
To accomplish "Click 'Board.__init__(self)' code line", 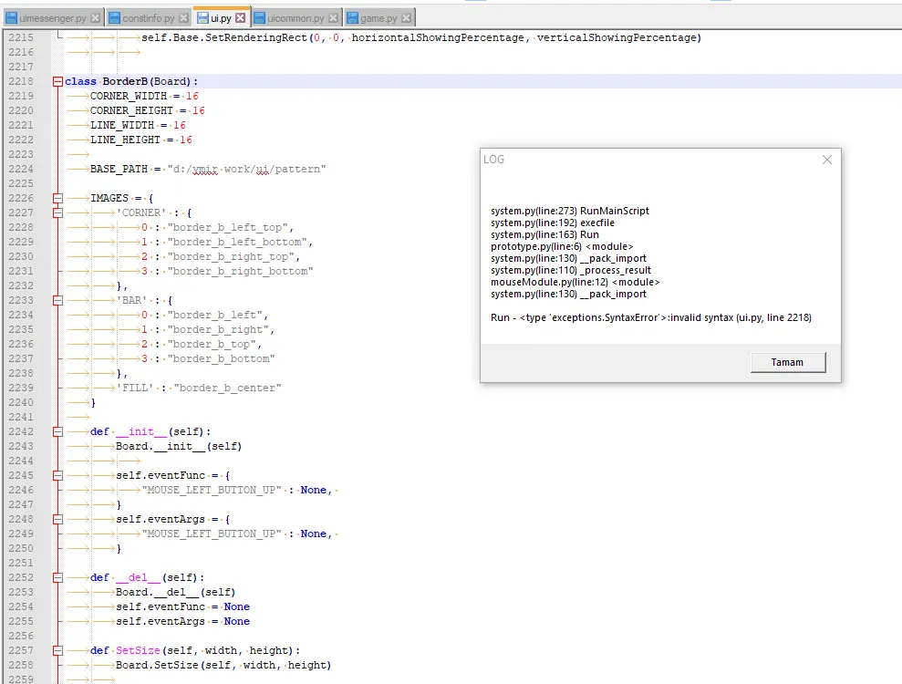I will pyautogui.click(x=179, y=446).
